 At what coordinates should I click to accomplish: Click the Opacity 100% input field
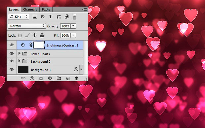pyautogui.click(x=65, y=26)
